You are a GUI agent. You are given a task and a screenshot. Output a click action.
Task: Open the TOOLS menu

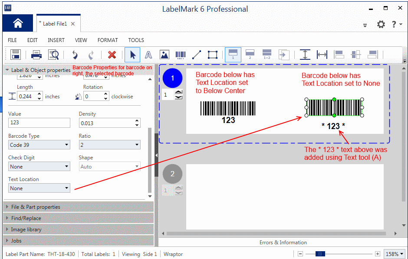pyautogui.click(x=136, y=40)
